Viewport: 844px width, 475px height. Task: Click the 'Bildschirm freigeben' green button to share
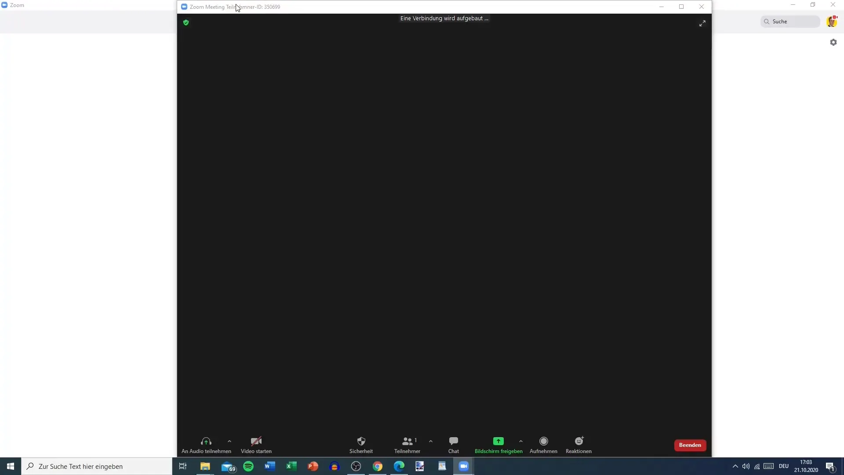pos(498,442)
